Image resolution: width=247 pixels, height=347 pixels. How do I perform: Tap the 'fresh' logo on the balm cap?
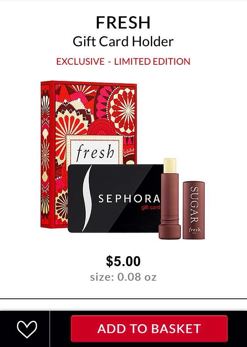195,229
